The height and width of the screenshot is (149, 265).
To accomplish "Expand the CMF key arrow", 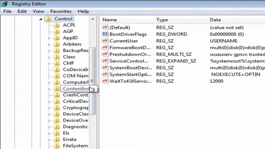I will (49, 63).
